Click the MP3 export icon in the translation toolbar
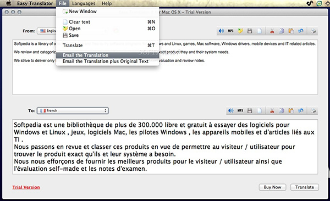This screenshot has width=330, height=201. tap(240, 110)
